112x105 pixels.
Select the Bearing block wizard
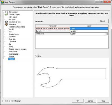tap(14, 34)
